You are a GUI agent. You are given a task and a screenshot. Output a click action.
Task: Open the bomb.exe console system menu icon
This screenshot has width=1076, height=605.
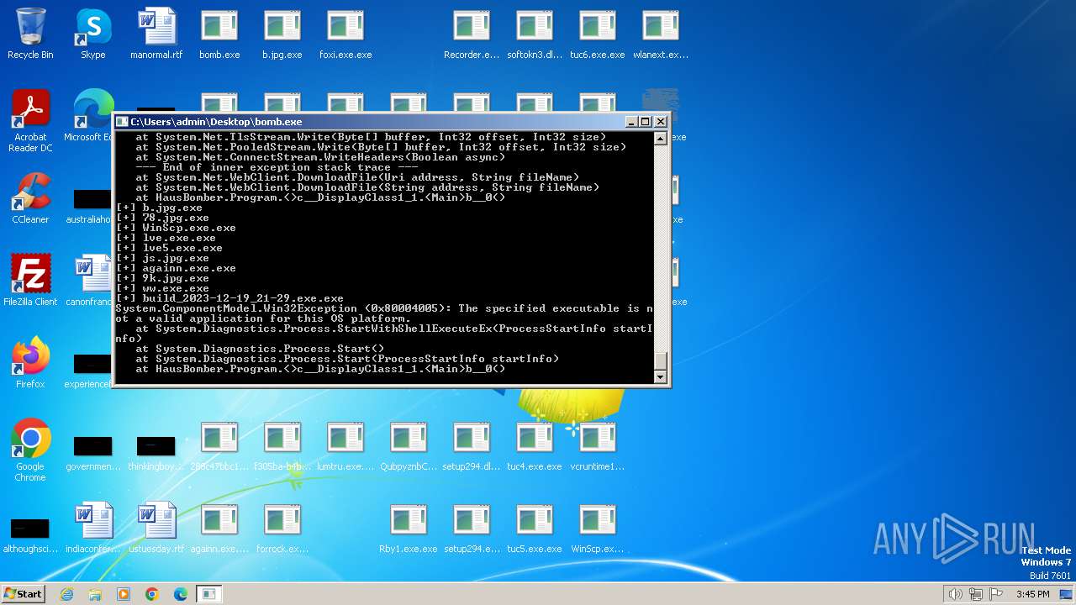pos(122,122)
